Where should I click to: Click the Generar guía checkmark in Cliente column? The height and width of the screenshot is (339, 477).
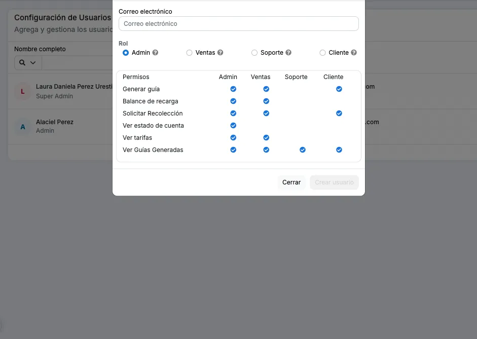[339, 89]
